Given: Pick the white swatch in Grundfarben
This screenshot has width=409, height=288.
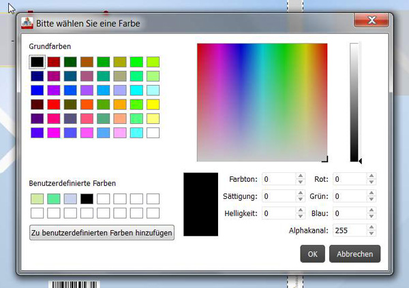Looking at the screenshot, I should tap(153, 133).
